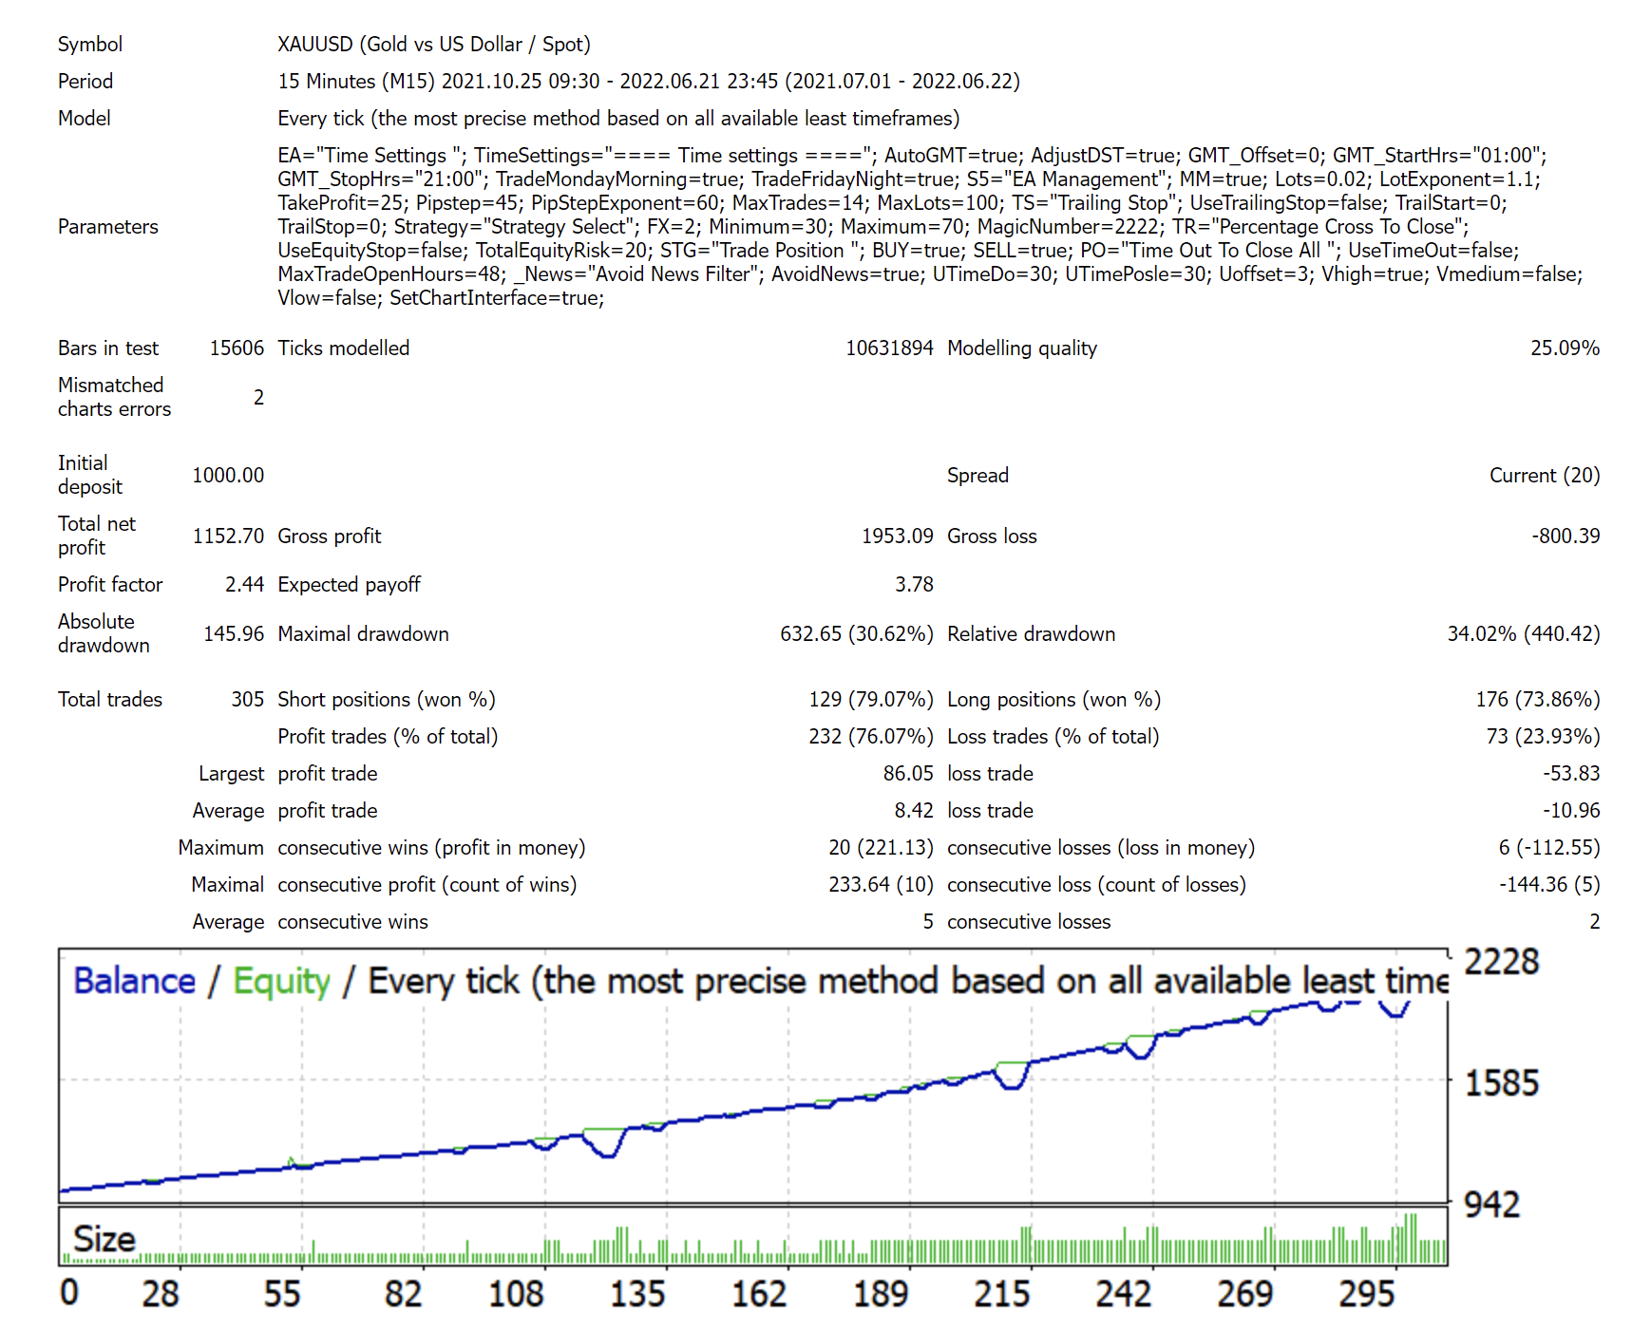Click the green Equity legend label
1632x1318 pixels.
pos(281,981)
